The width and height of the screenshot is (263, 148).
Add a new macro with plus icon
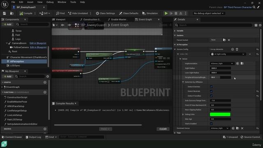click(x=45, y=129)
